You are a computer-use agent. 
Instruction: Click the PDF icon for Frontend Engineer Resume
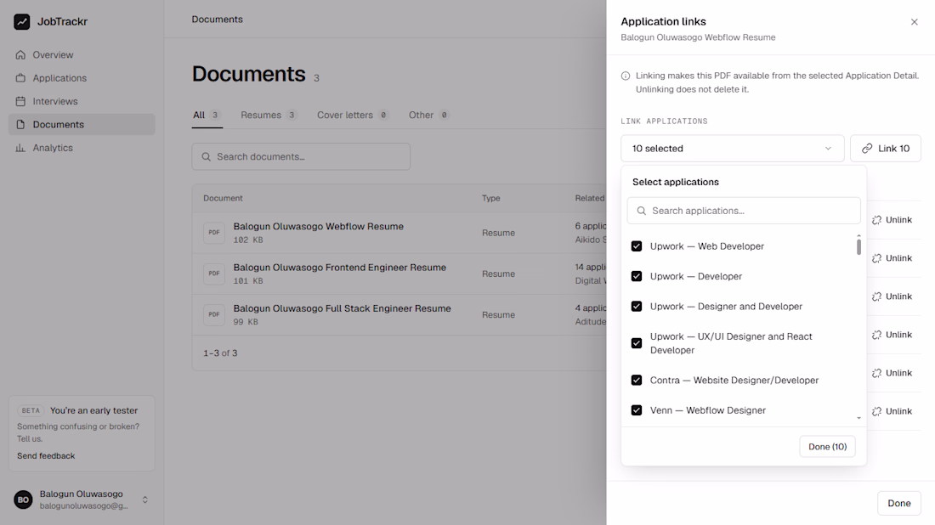click(x=214, y=274)
